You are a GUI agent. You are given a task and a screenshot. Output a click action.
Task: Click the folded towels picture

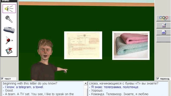pos(131,46)
